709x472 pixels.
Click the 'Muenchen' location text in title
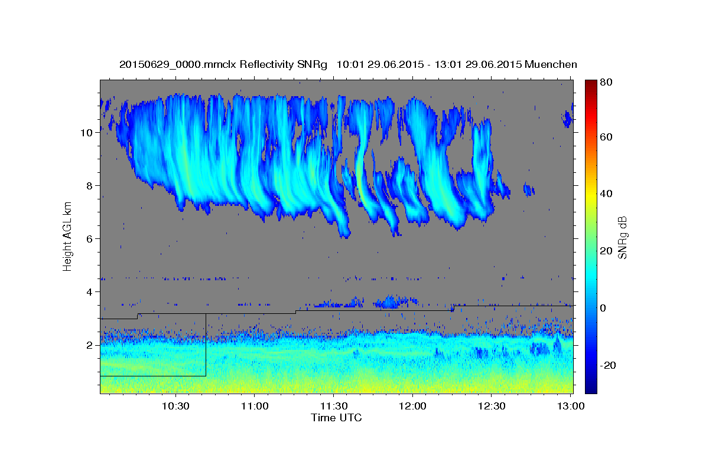coord(551,64)
